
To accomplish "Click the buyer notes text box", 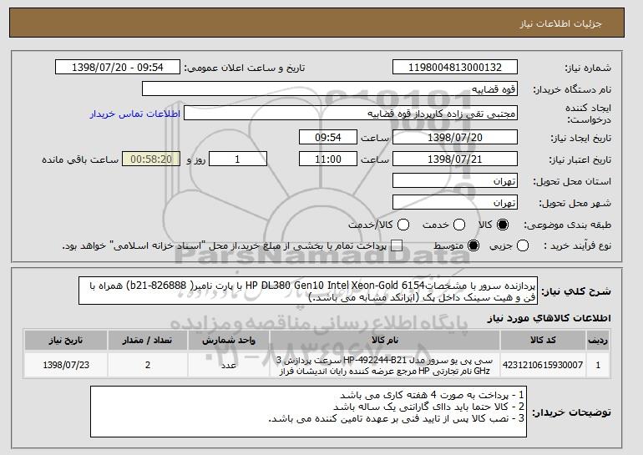I will [x=308, y=412].
